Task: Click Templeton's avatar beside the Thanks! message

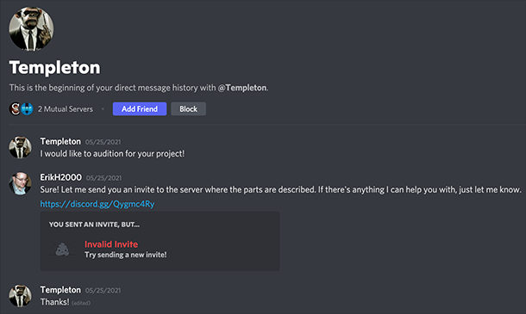Action: pyautogui.click(x=20, y=296)
